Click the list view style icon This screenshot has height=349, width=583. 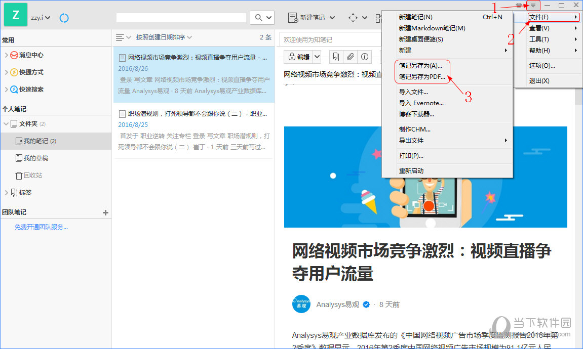click(x=120, y=37)
